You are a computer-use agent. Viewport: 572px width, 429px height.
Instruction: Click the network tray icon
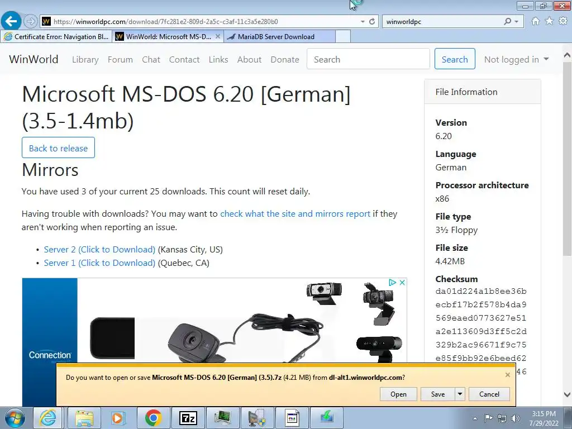tap(502, 418)
